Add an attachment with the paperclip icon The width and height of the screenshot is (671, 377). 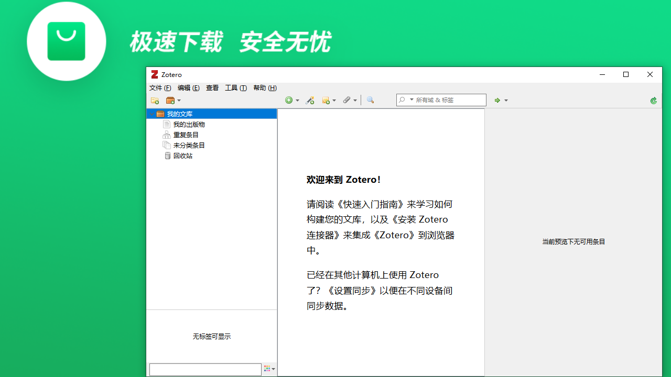click(x=347, y=100)
